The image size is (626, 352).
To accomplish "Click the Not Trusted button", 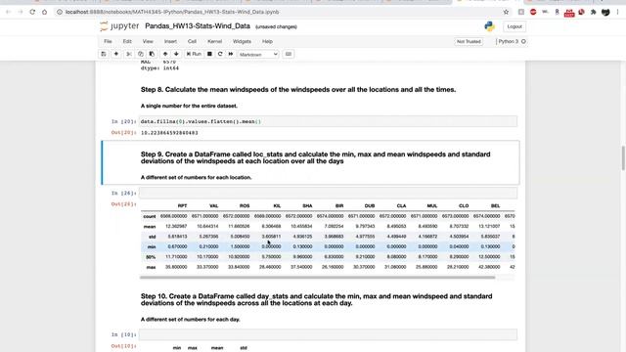I will tap(469, 41).
